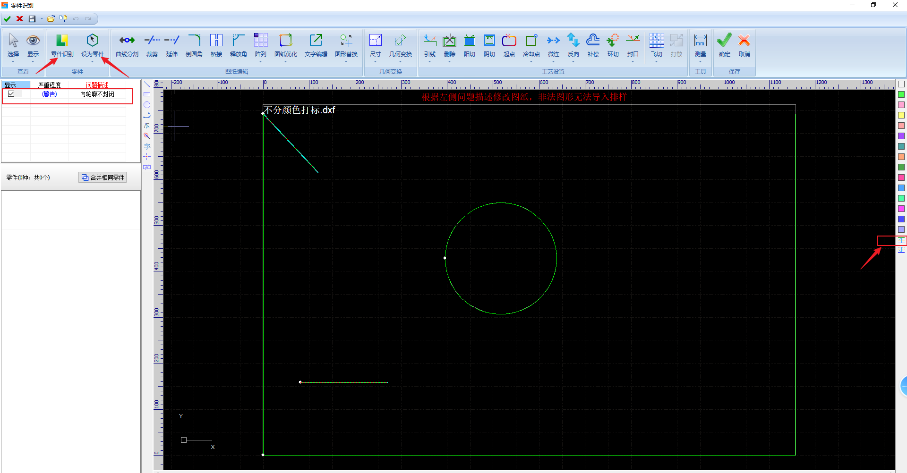Select the circle drawing tool in side toolbar
Image resolution: width=907 pixels, height=473 pixels.
point(147,105)
